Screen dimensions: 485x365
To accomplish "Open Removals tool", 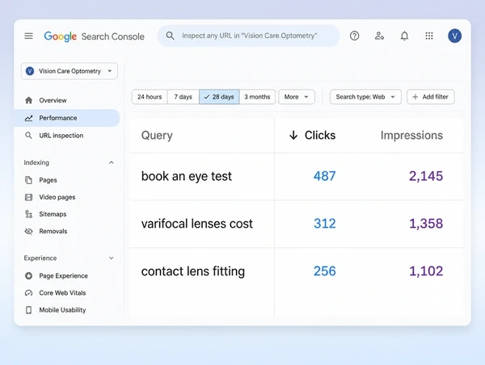I will [x=66, y=231].
